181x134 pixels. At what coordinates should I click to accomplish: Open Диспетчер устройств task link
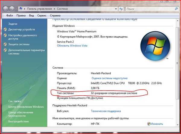pos(21,30)
